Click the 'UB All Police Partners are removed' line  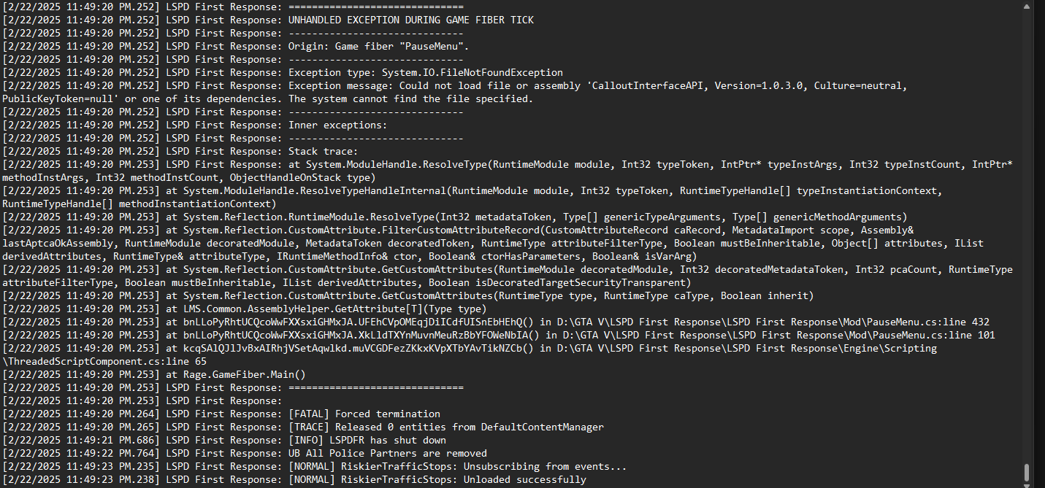pos(387,453)
